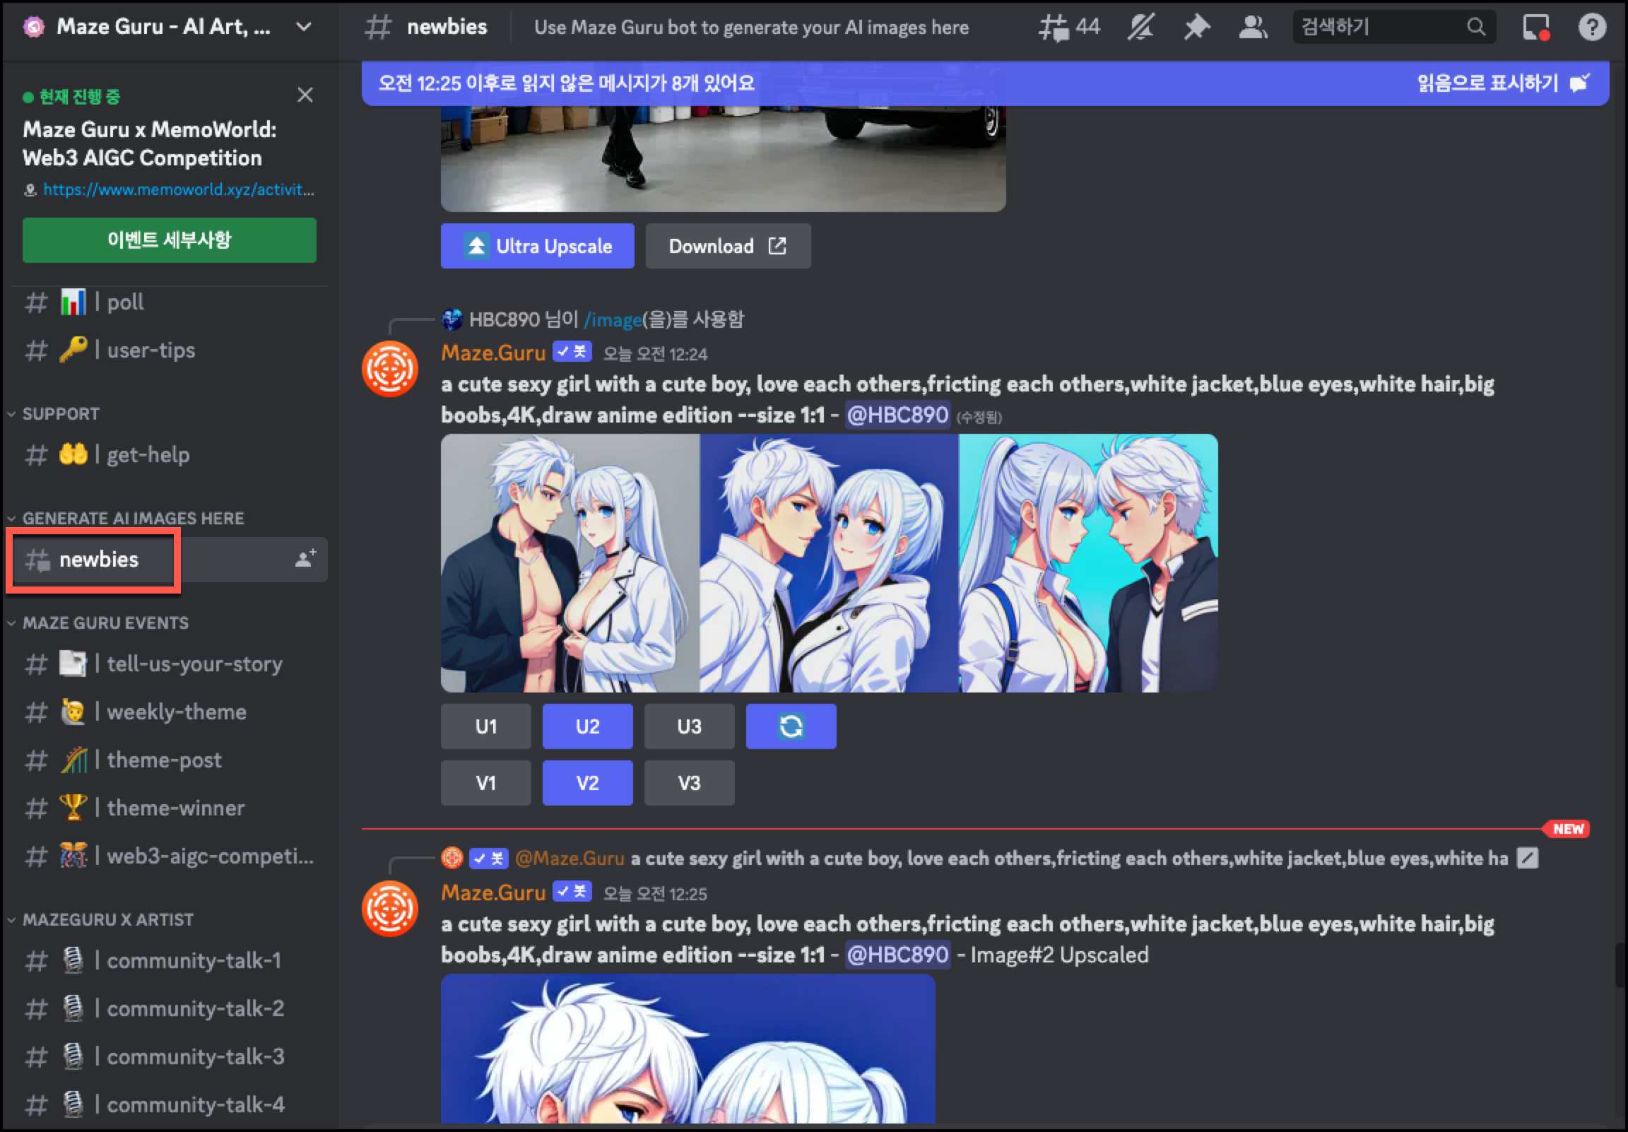This screenshot has width=1628, height=1132.
Task: Toggle member list icon
Action: (1252, 28)
